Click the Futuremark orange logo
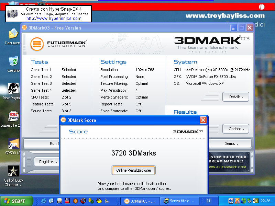 coord(37,44)
